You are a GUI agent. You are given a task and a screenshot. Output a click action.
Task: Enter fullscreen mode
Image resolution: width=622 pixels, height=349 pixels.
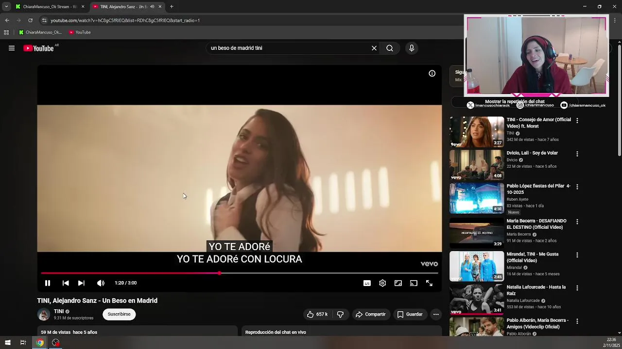click(429, 283)
